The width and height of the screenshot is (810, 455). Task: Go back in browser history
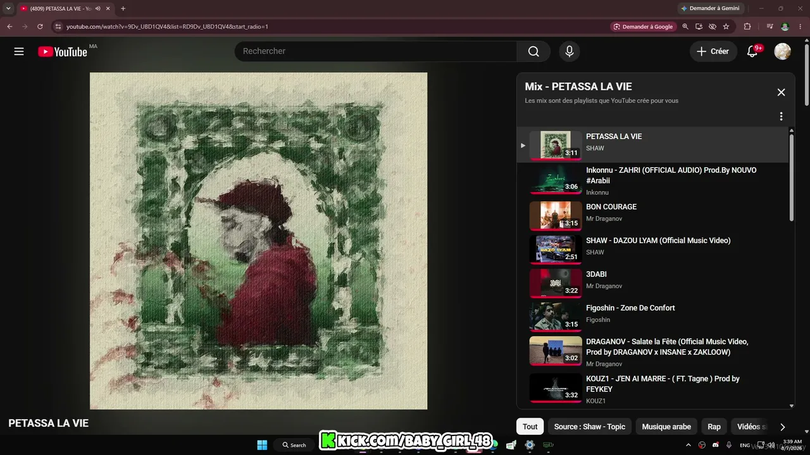9,27
